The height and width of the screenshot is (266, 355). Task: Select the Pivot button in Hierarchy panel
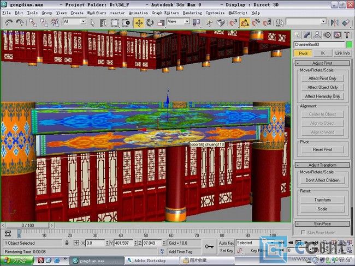pyautogui.click(x=303, y=53)
